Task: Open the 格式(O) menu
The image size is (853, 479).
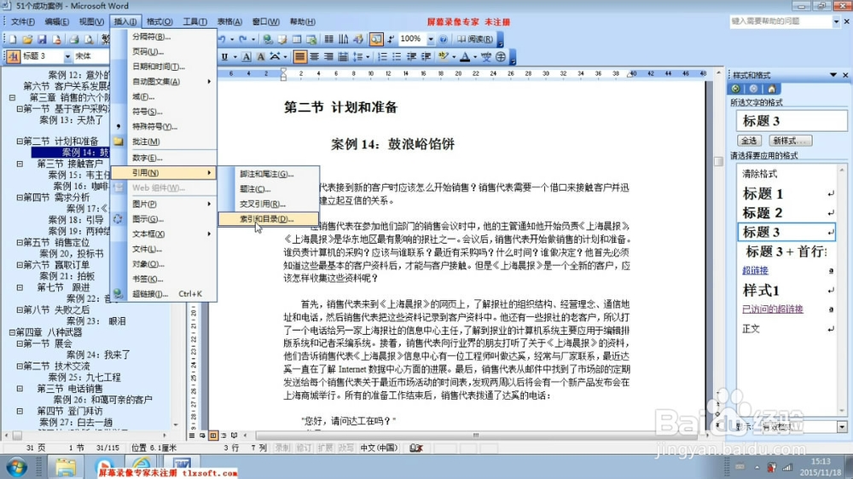Action: pyautogui.click(x=160, y=22)
